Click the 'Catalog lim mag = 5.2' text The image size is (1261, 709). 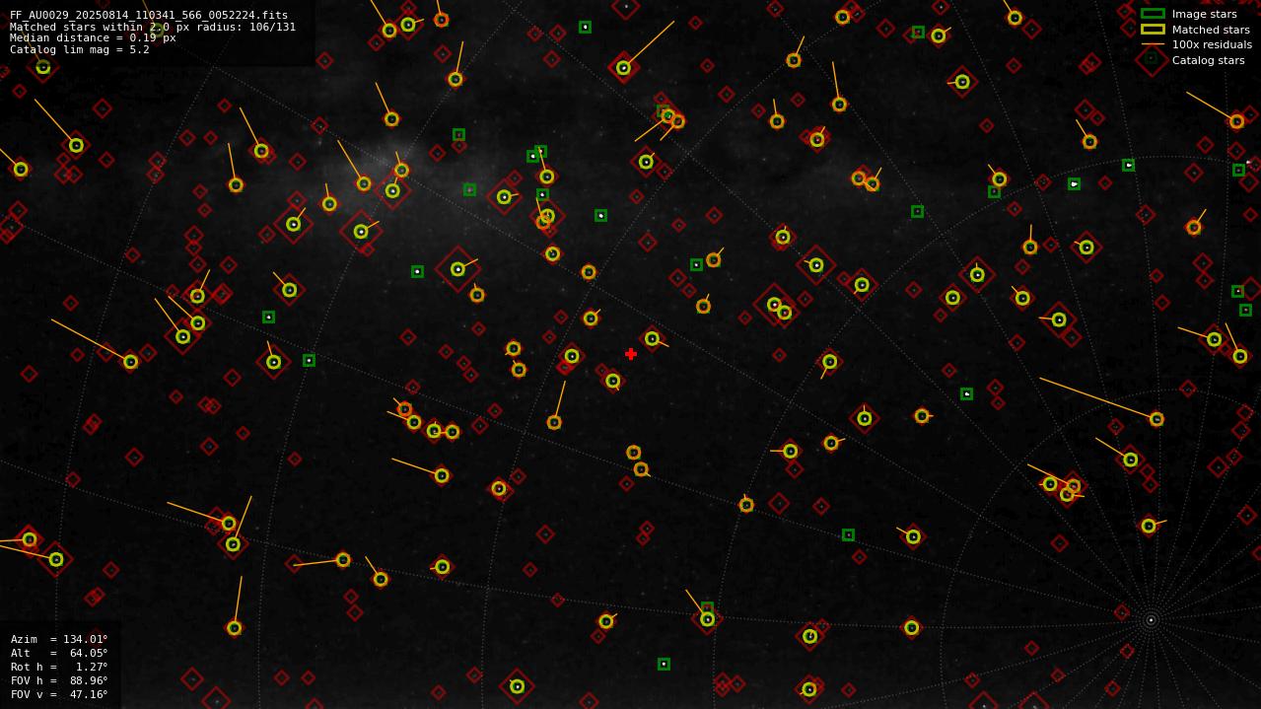(x=80, y=49)
